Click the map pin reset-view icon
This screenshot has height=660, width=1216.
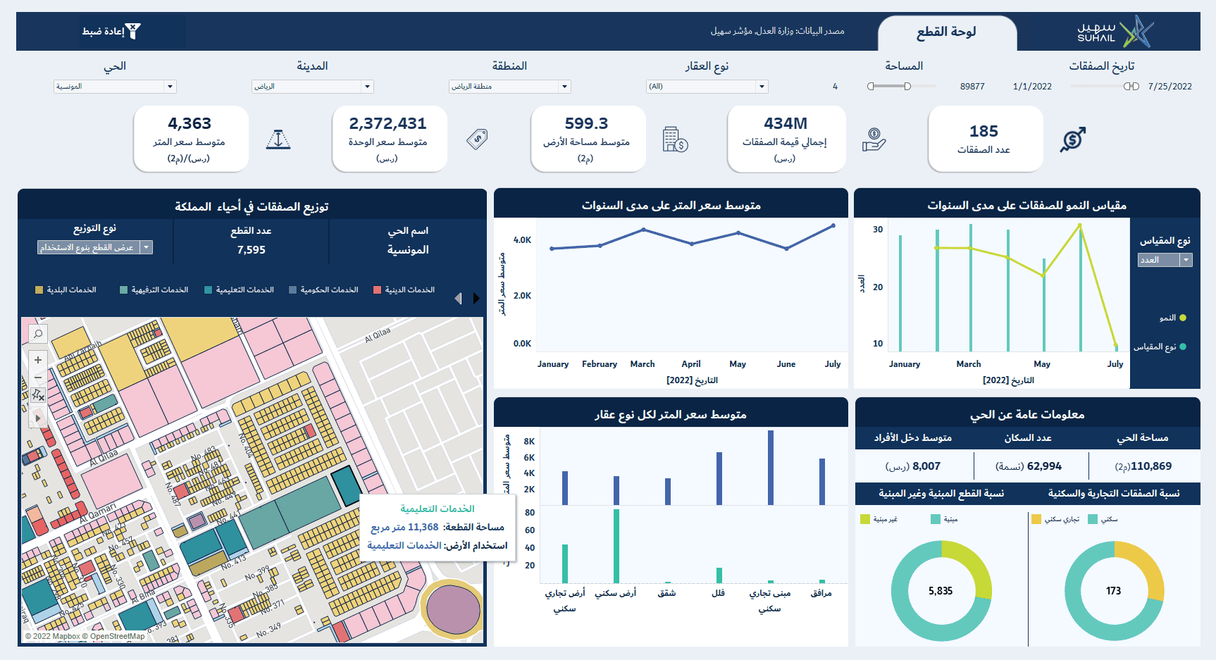(38, 395)
